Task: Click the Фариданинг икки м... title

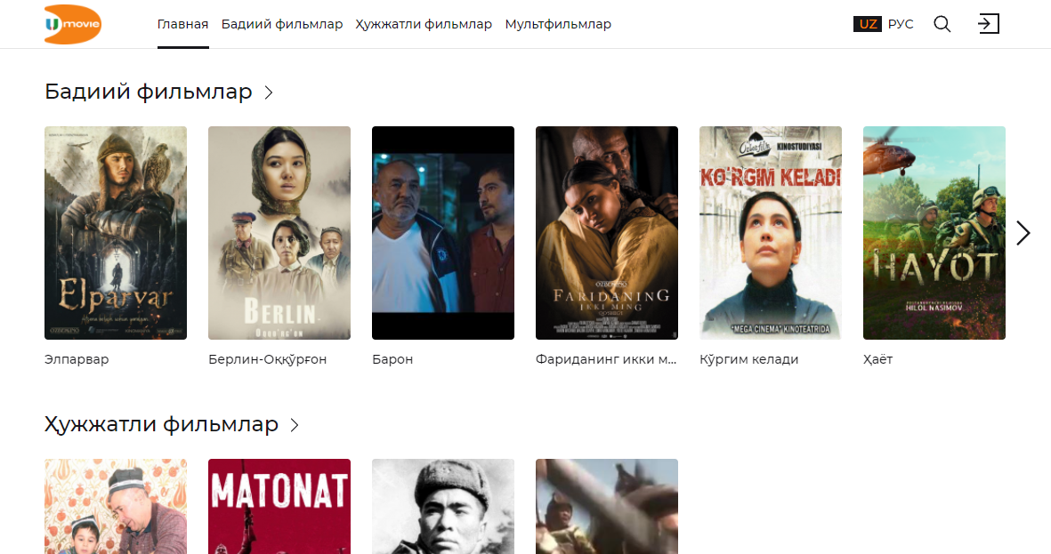Action: point(606,360)
